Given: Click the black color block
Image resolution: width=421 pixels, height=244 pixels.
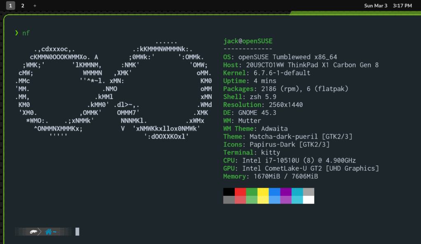Looking at the screenshot, I should [229, 192].
